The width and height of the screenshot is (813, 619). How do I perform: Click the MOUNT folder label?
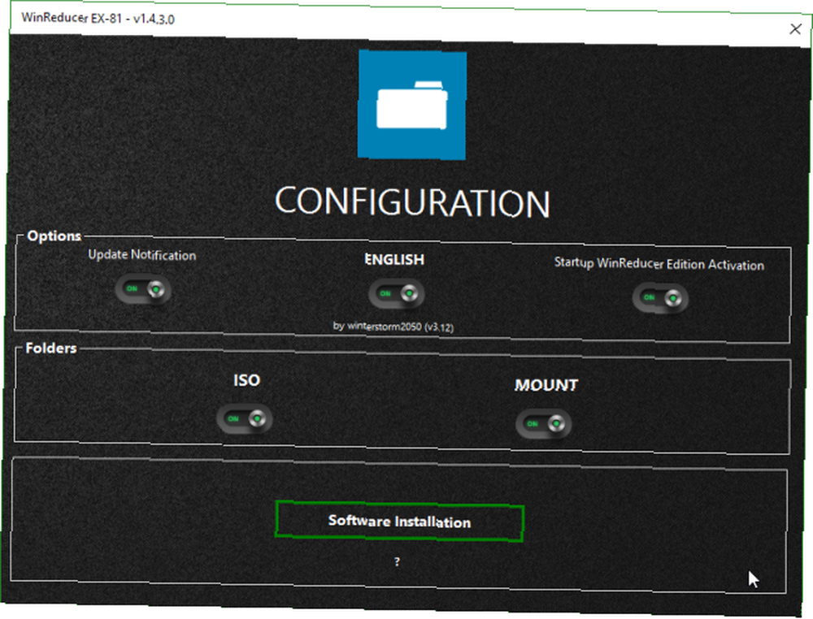click(546, 385)
